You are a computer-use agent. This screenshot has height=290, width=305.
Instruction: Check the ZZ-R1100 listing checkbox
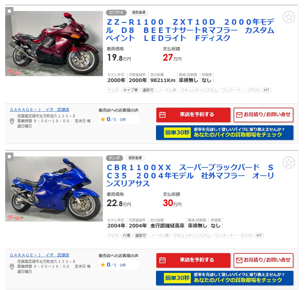(x=9, y=11)
